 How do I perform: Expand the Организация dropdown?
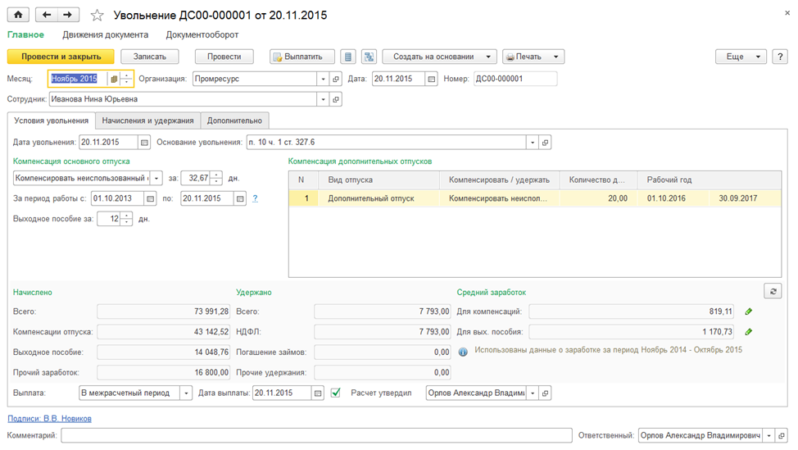click(x=323, y=79)
